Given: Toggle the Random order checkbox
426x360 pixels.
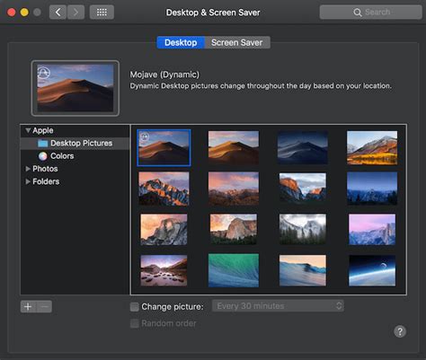Looking at the screenshot, I should pos(135,323).
